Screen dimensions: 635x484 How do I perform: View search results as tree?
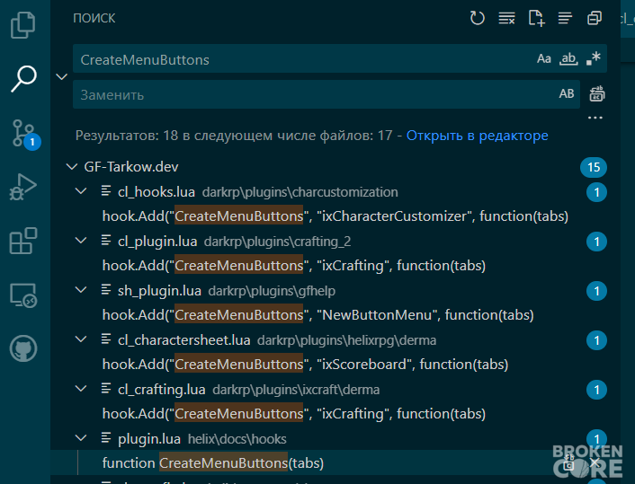(565, 18)
